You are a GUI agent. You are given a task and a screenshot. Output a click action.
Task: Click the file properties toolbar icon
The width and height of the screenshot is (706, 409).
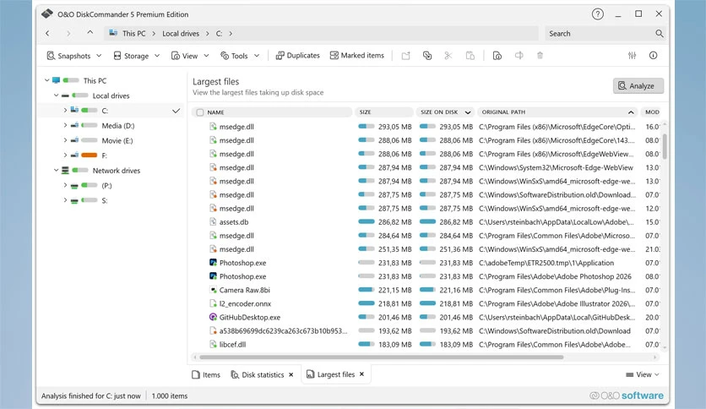(x=497, y=56)
